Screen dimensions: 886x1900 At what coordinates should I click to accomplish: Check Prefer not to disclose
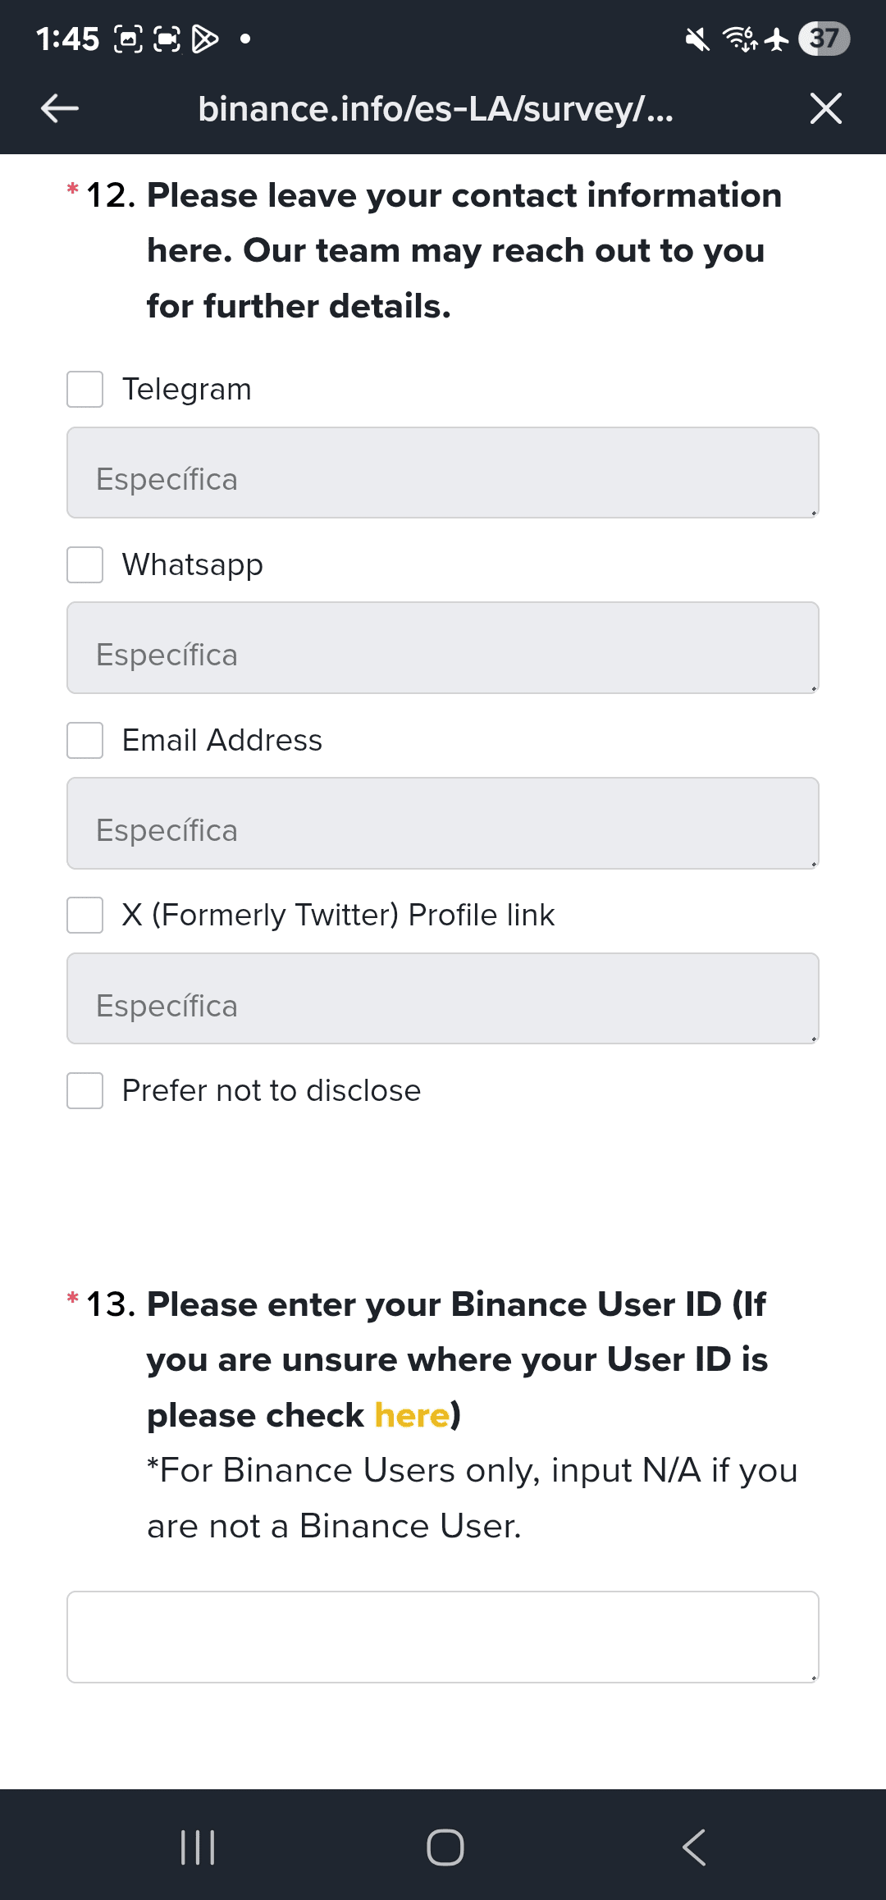pyautogui.click(x=85, y=1090)
